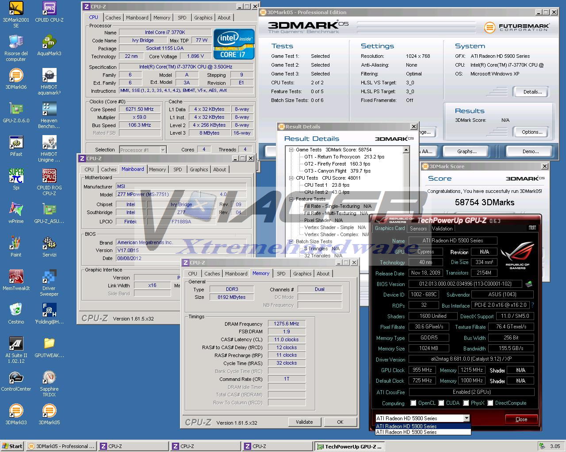This screenshot has width=566, height=452.
Task: Click the GPU-Z BIOS save chip icon
Action: (x=528, y=284)
